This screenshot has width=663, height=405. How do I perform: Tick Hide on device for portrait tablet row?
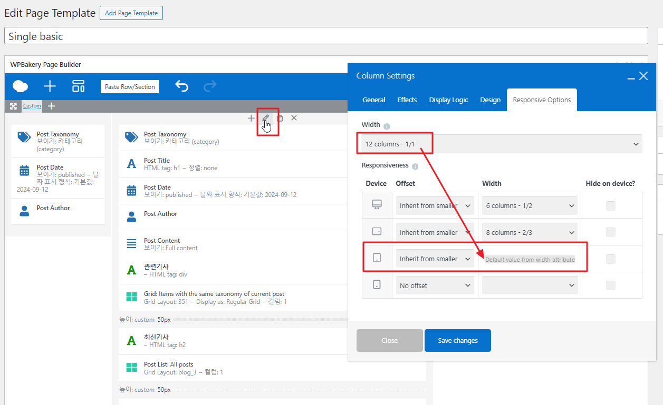click(x=610, y=259)
